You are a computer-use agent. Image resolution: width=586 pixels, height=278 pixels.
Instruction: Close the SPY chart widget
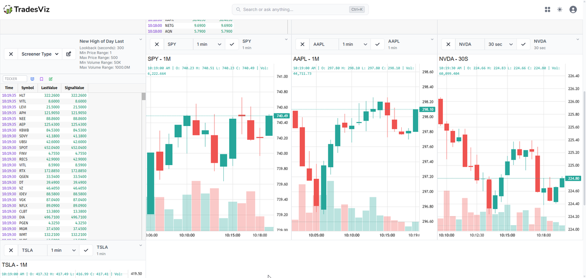tap(156, 44)
